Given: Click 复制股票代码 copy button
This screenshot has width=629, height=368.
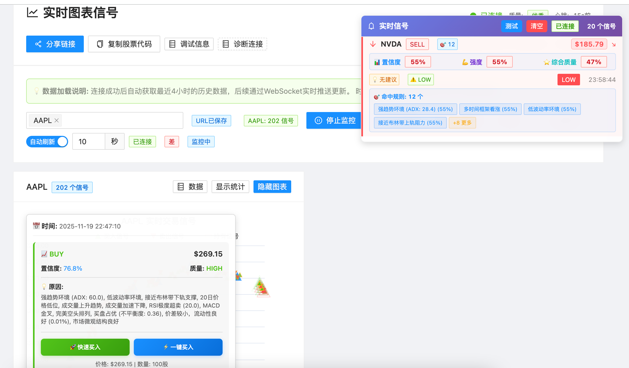Looking at the screenshot, I should click(x=124, y=44).
